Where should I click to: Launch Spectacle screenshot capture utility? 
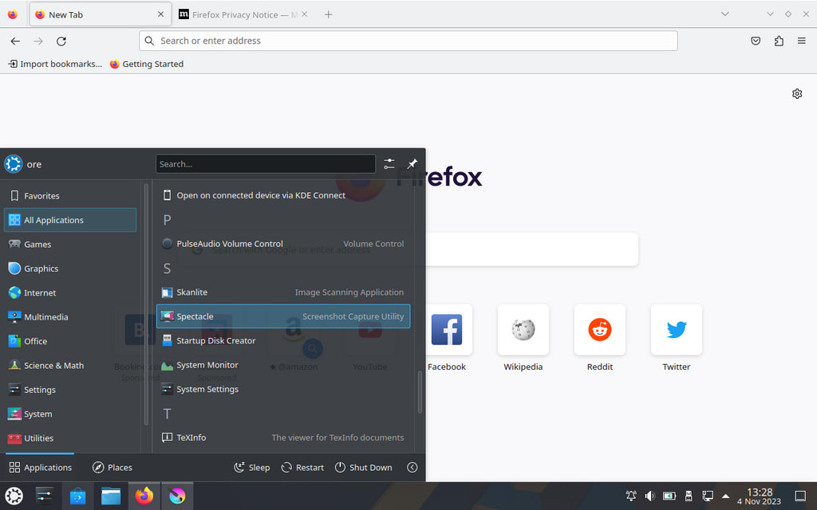(x=283, y=316)
